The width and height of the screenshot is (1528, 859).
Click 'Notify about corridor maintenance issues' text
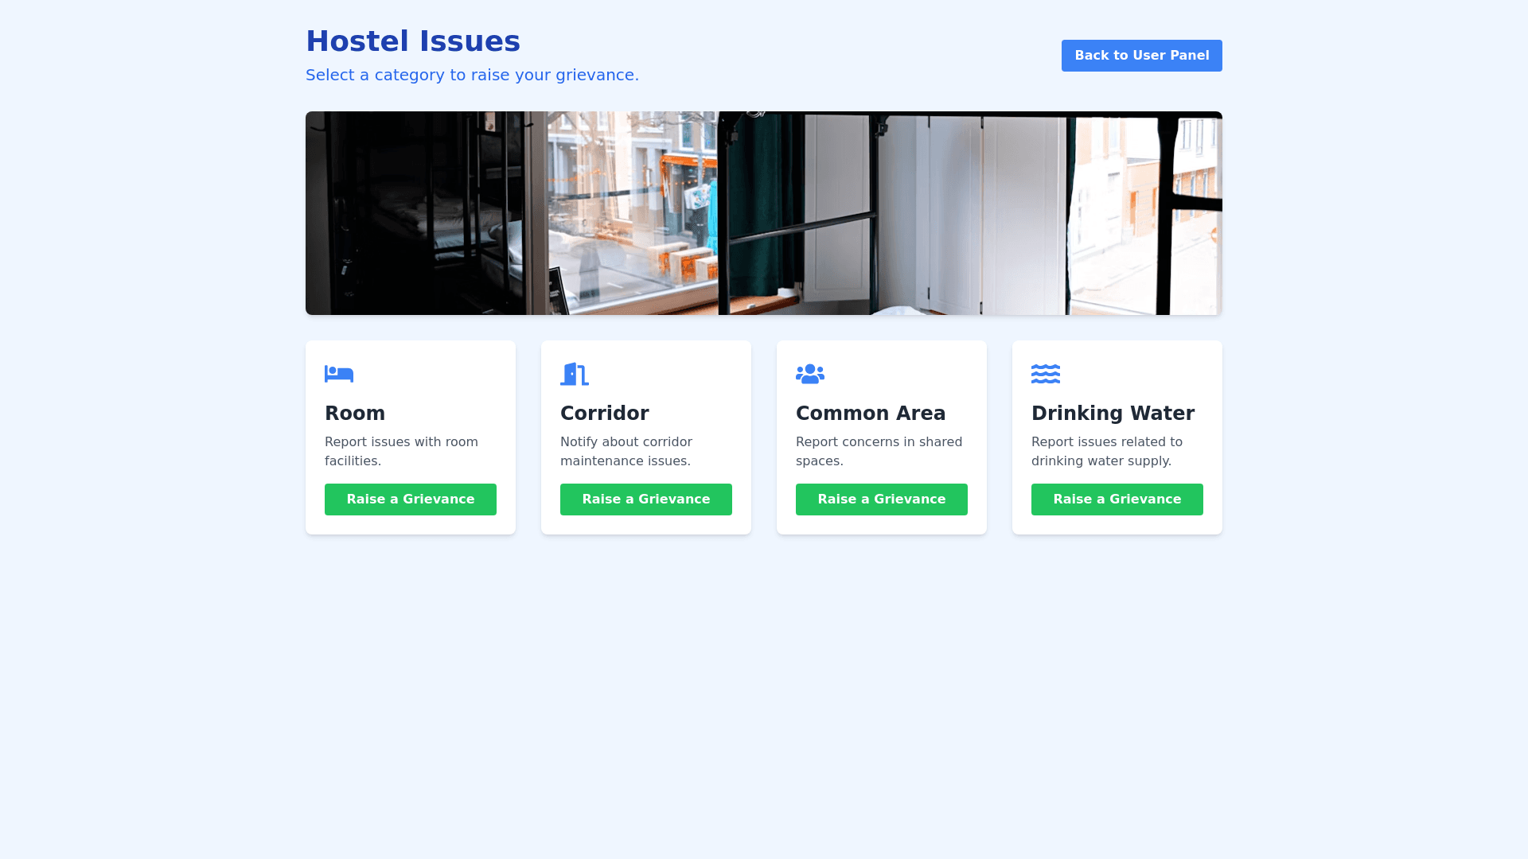click(x=626, y=452)
